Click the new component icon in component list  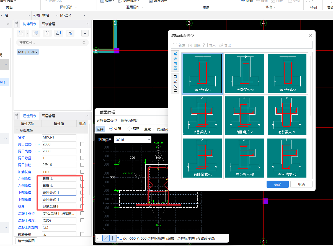tap(21, 33)
